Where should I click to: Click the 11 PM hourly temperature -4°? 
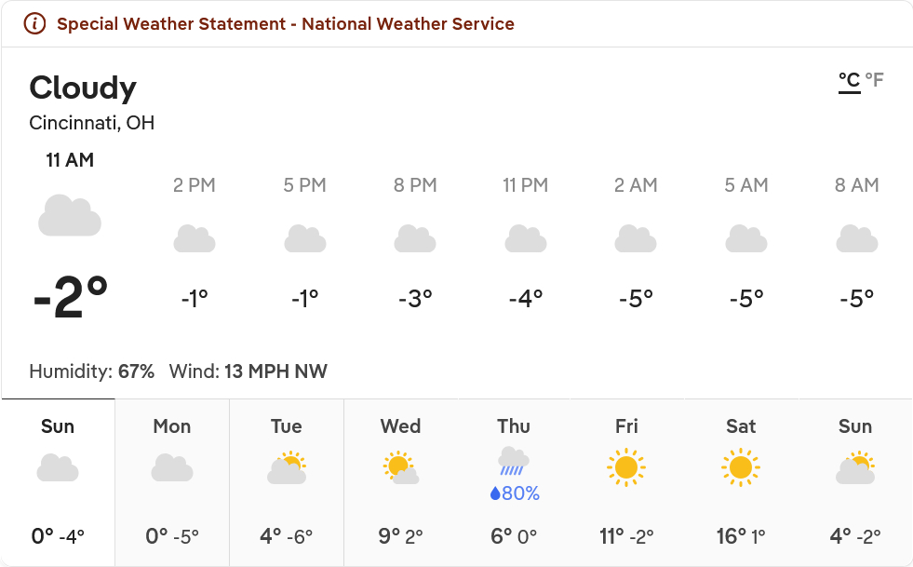click(526, 299)
